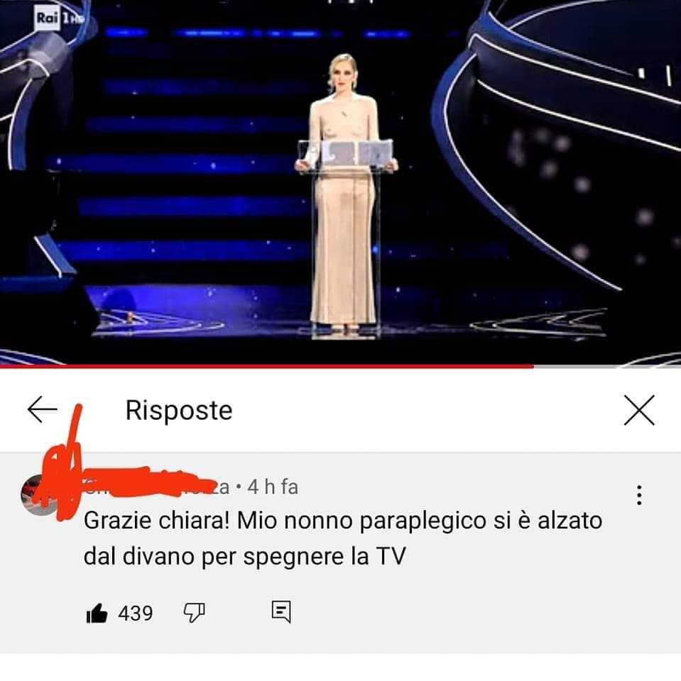
Task: Click the Rai 1 HD channel logo
Action: 58,18
